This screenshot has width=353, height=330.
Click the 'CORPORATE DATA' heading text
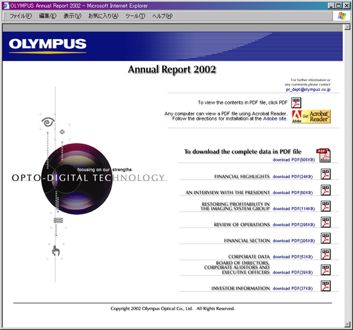click(x=249, y=256)
